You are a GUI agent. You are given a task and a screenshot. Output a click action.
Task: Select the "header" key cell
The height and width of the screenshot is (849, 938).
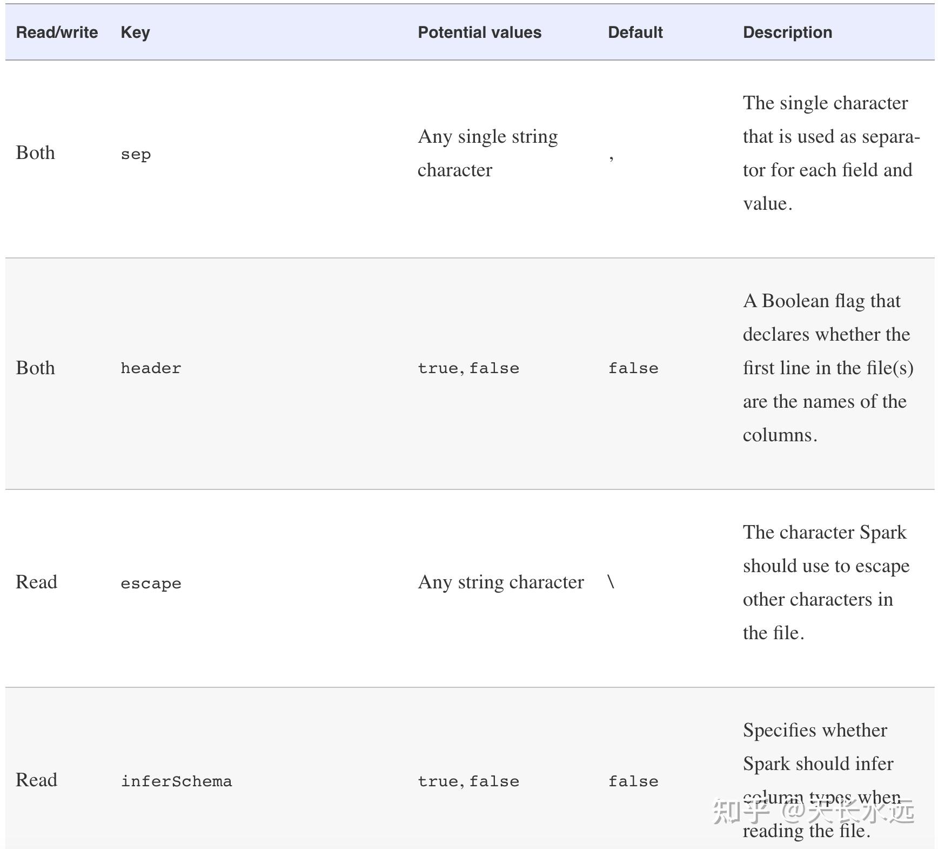pyautogui.click(x=151, y=368)
